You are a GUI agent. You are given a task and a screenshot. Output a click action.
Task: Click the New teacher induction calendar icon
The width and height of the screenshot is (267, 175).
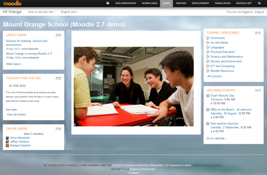[x=208, y=123]
